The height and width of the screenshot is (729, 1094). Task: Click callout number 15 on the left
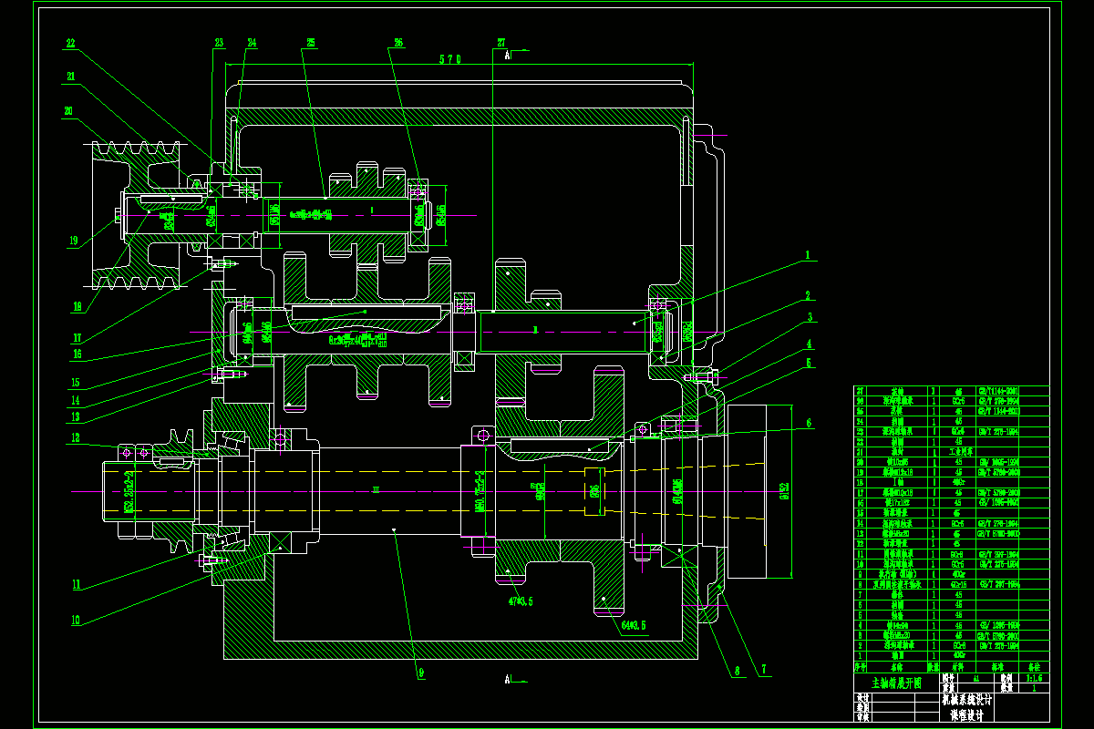click(x=76, y=382)
